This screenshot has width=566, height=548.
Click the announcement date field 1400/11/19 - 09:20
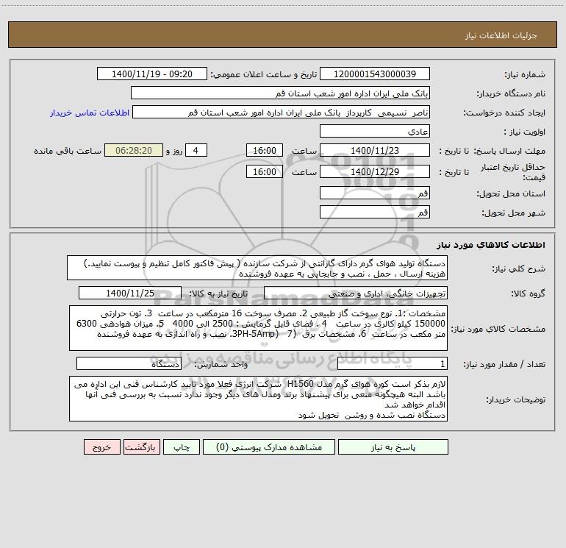click(152, 74)
